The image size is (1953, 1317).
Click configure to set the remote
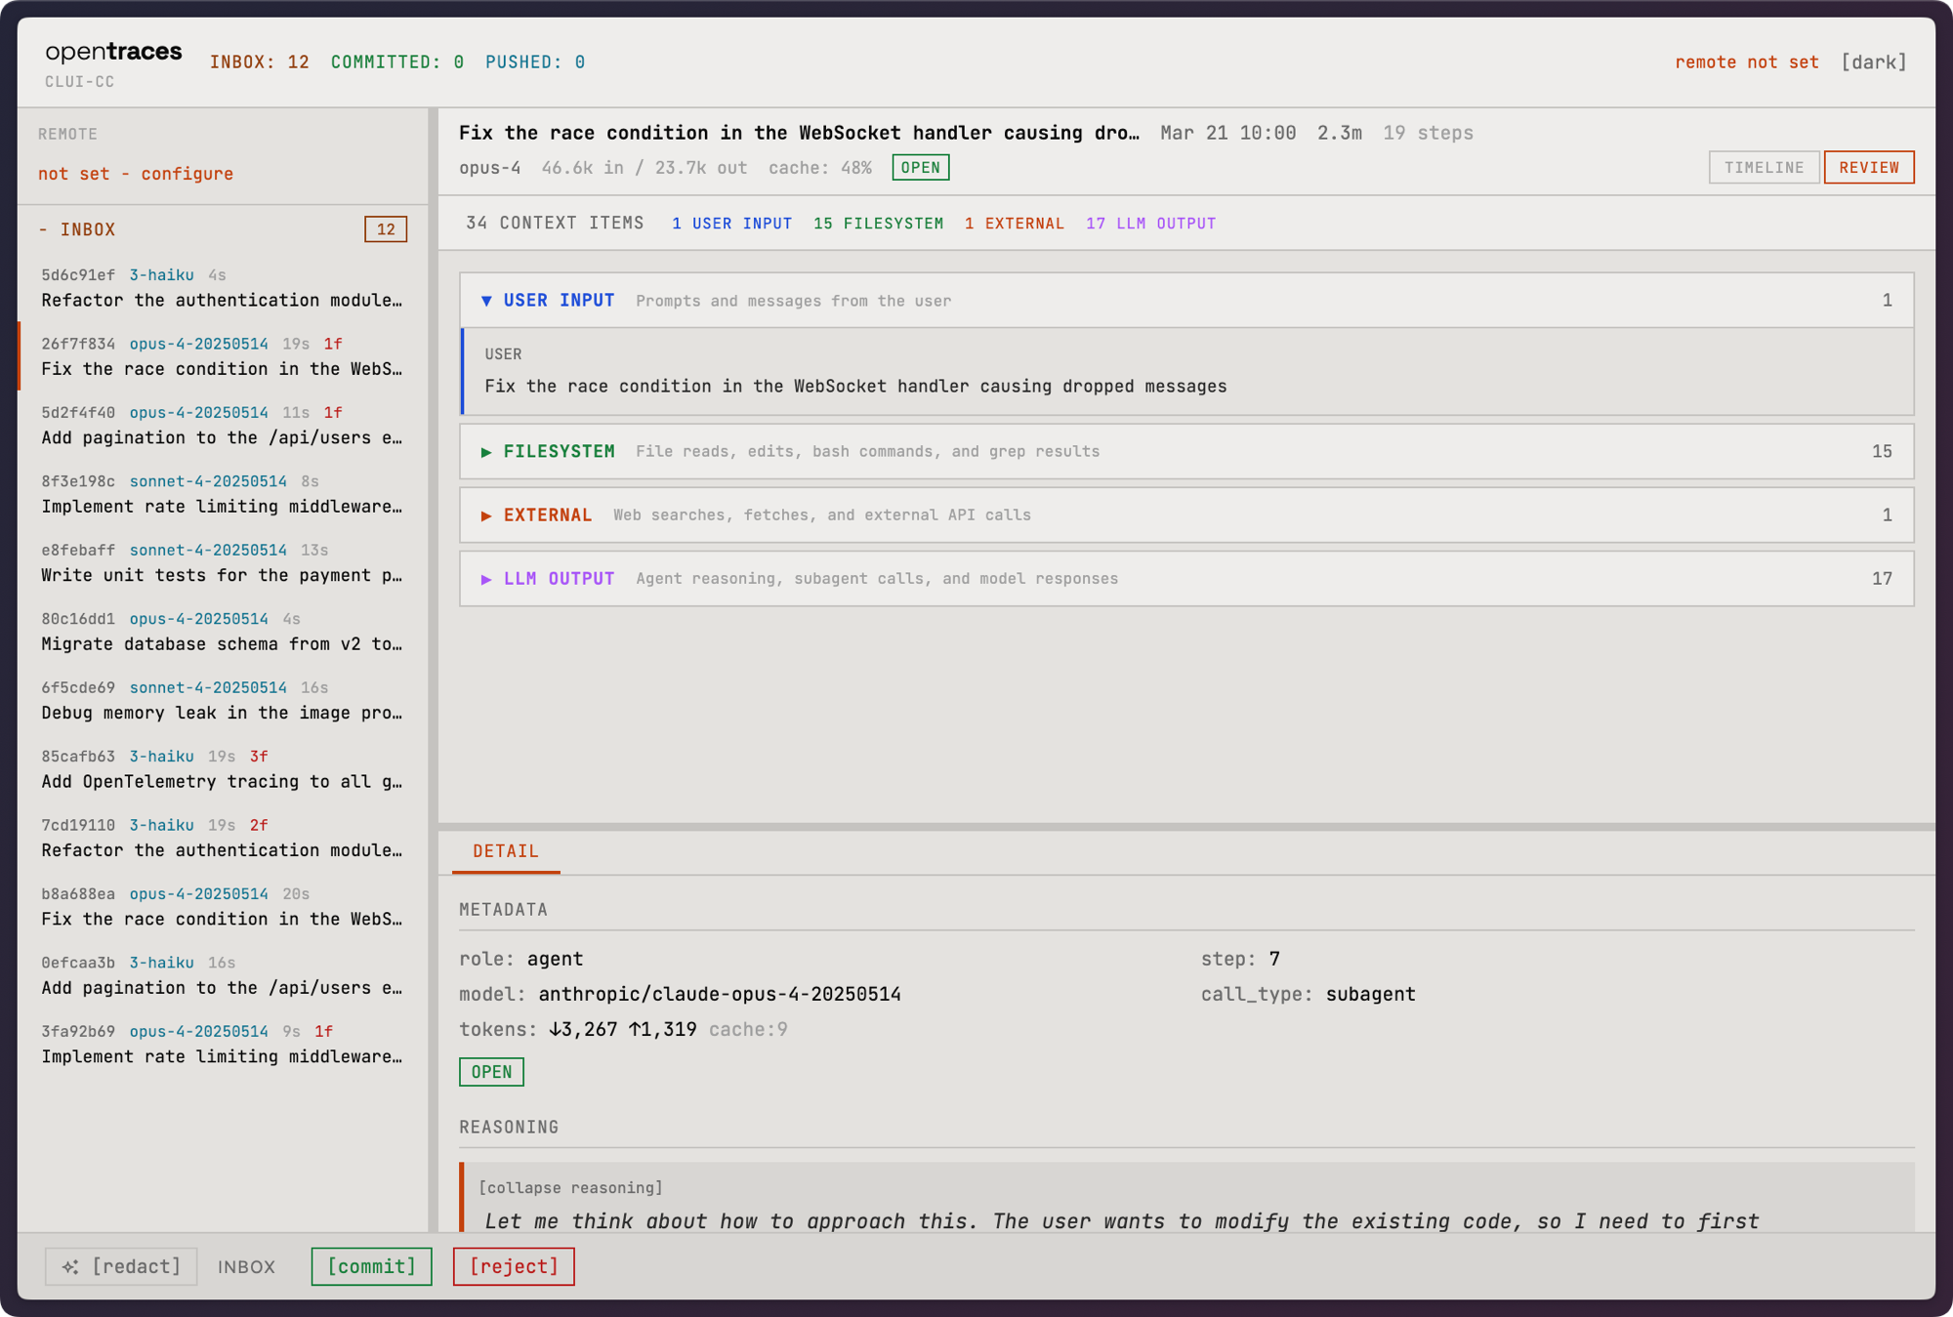187,173
